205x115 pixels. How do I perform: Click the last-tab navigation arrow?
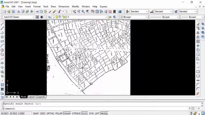[17, 97]
